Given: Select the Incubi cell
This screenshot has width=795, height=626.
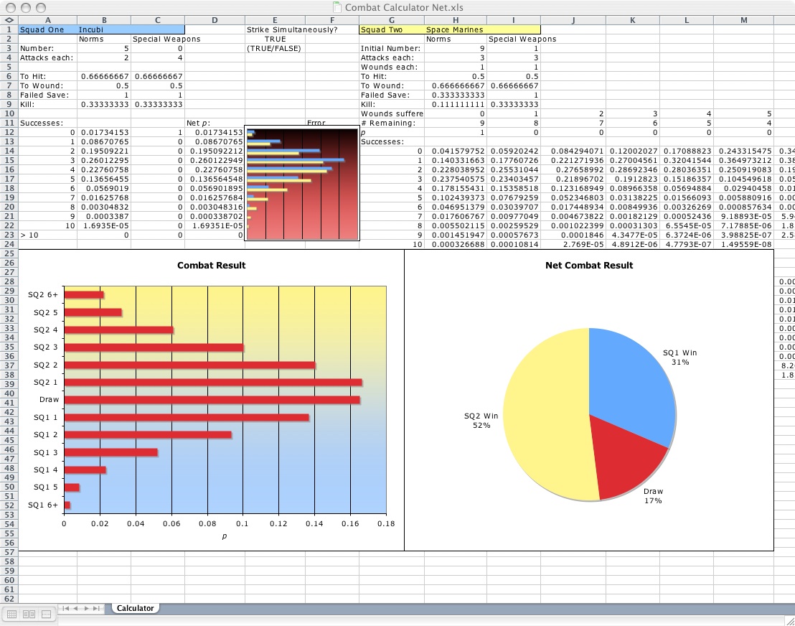Looking at the screenshot, I should pyautogui.click(x=104, y=29).
